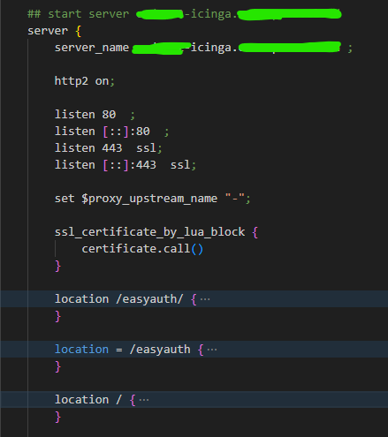This screenshot has width=388, height=437.
Task: Click certificate.call() statement
Action: pos(142,249)
